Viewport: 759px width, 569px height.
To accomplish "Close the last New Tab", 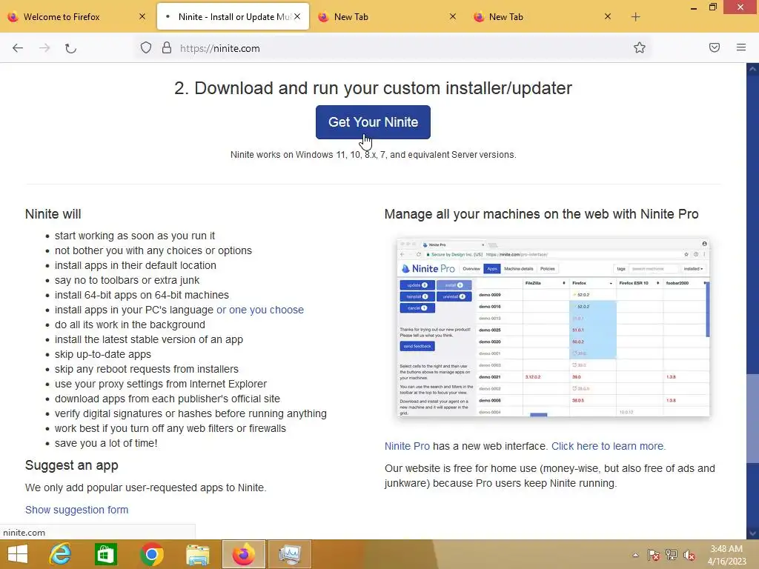I will (x=608, y=16).
